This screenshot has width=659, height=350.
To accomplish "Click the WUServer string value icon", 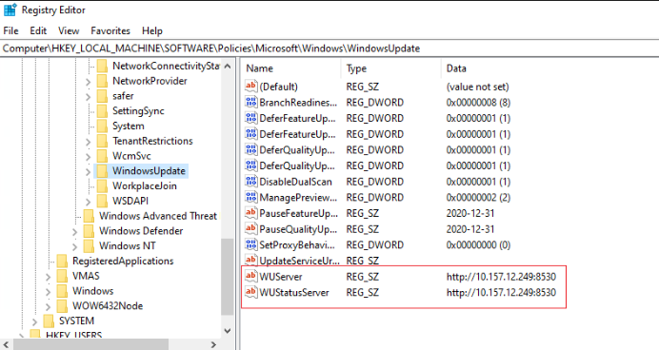I will point(250,276).
